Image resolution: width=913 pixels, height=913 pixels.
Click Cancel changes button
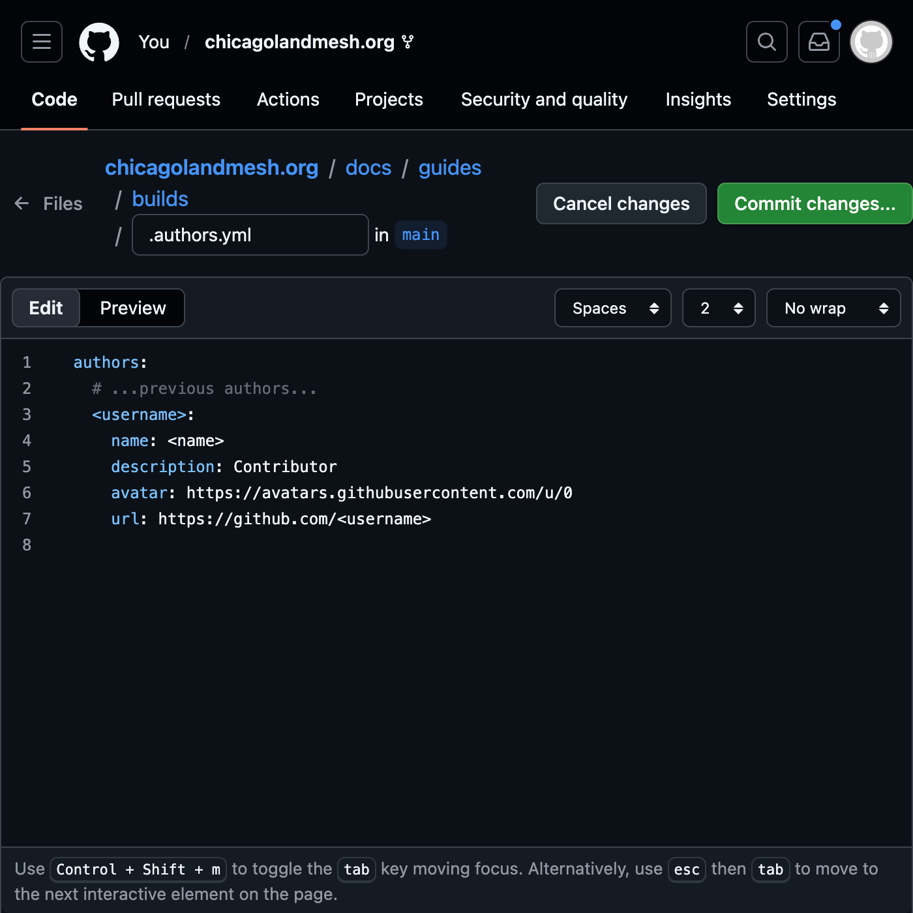click(621, 203)
